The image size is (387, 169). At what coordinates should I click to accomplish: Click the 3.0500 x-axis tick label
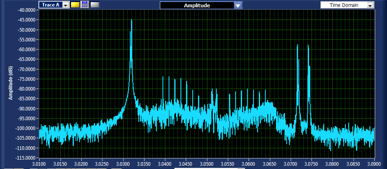[207, 163]
